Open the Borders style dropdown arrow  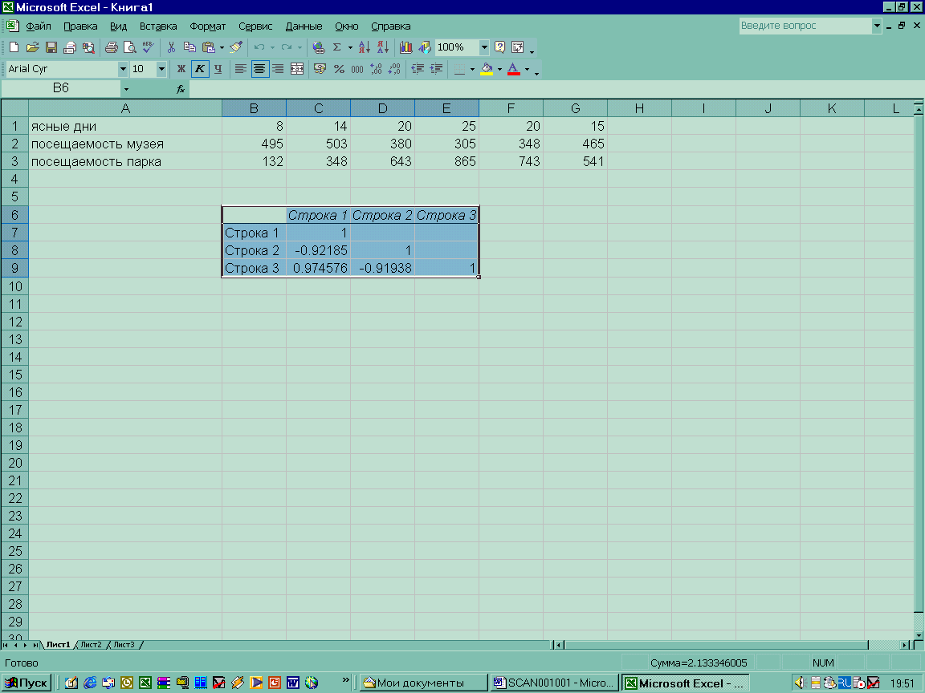(472, 69)
